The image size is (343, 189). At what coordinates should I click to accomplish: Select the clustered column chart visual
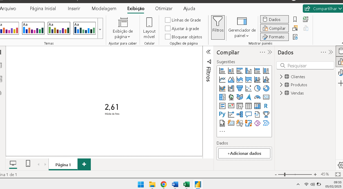coord(249,71)
